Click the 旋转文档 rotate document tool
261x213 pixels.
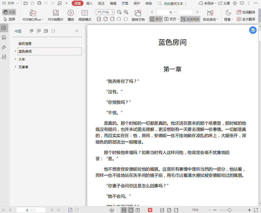tap(138, 15)
